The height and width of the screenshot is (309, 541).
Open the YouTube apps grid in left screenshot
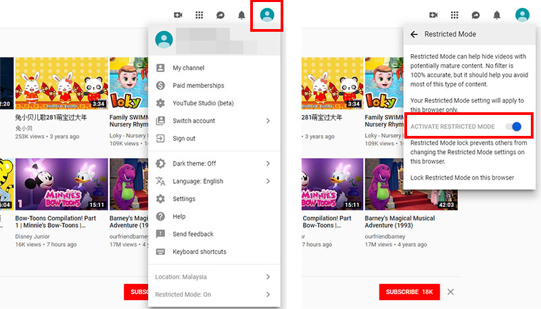pyautogui.click(x=199, y=15)
